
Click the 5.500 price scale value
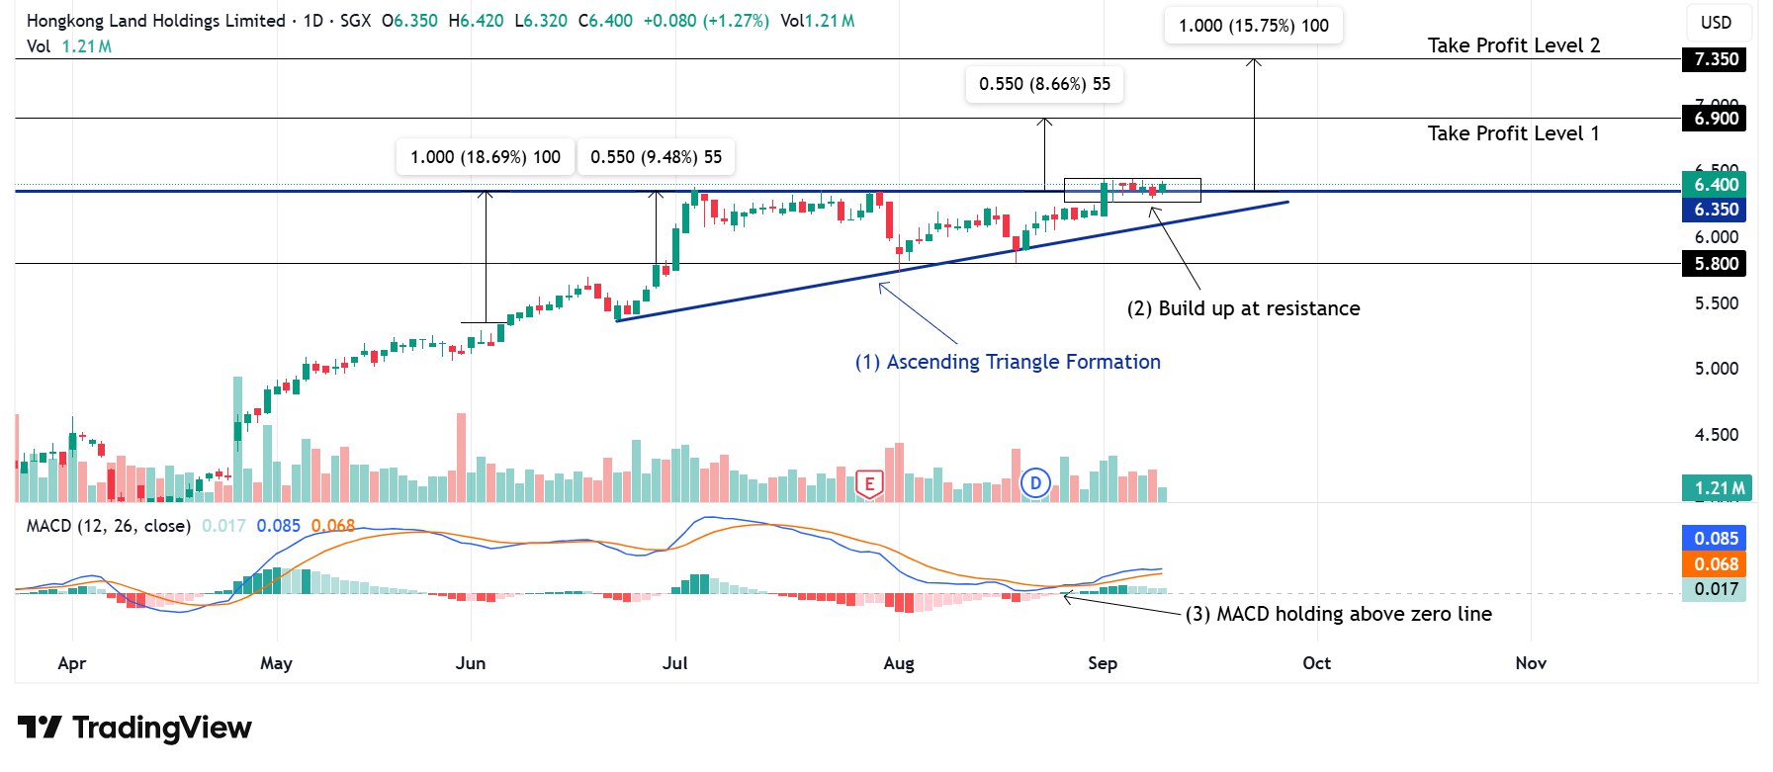(1717, 303)
